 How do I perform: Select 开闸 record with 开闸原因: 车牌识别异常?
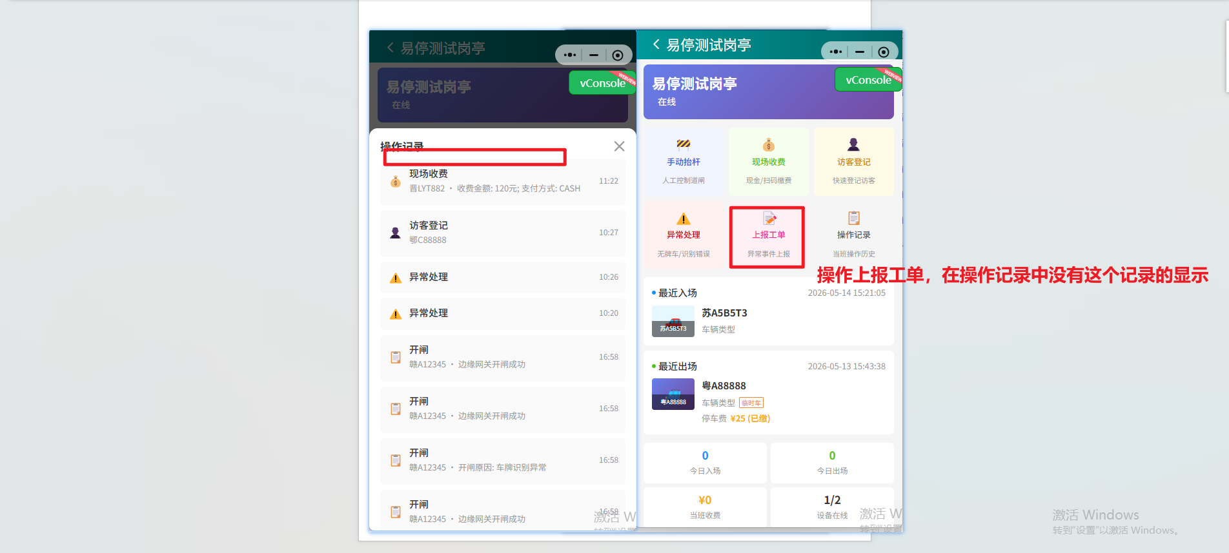[x=503, y=461]
